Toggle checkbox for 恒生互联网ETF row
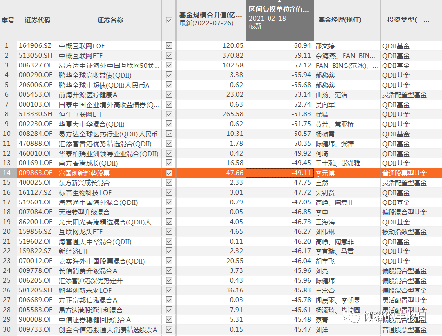442x336 pixels. [x=169, y=114]
